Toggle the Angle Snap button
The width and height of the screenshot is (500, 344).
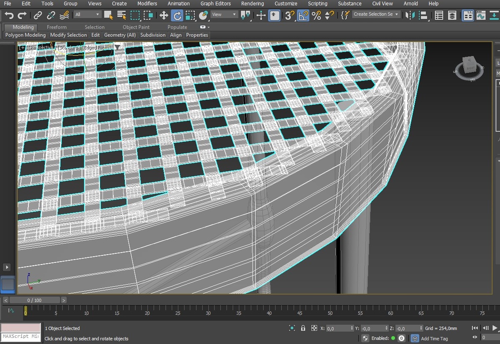pos(303,15)
